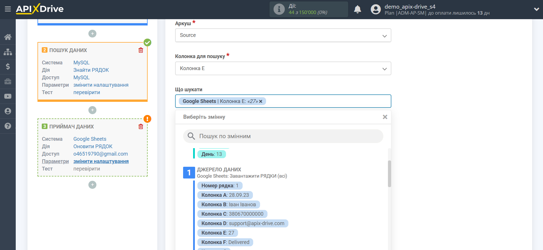Add step below Пошук даних block
This screenshot has height=250, width=543.
(92, 110)
